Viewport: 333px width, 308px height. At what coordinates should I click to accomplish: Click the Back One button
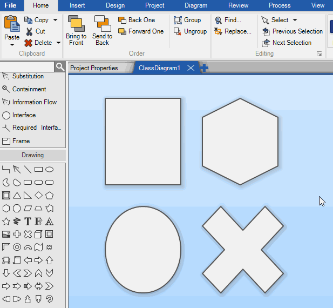tap(137, 20)
